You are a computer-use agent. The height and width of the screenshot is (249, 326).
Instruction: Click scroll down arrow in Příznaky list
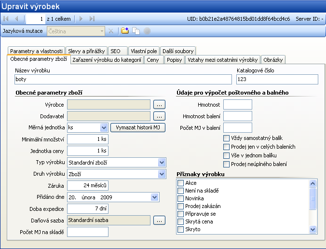312,229
